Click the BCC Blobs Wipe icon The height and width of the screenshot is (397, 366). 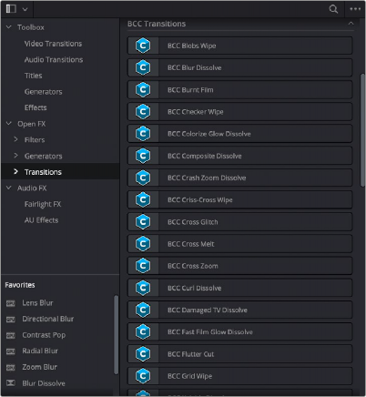pos(143,46)
